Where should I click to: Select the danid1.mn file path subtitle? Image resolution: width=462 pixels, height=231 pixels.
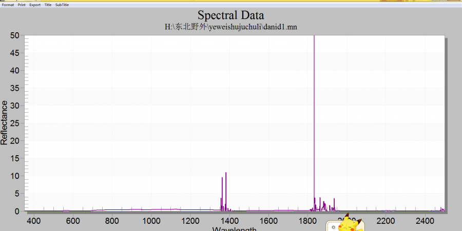coord(230,27)
